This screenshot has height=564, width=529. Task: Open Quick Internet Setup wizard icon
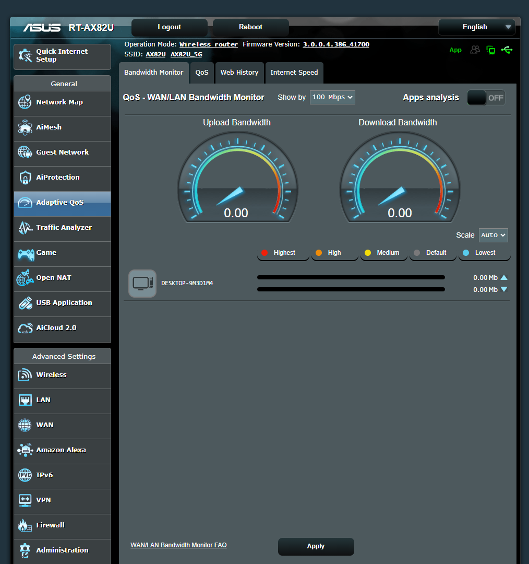[x=25, y=55]
